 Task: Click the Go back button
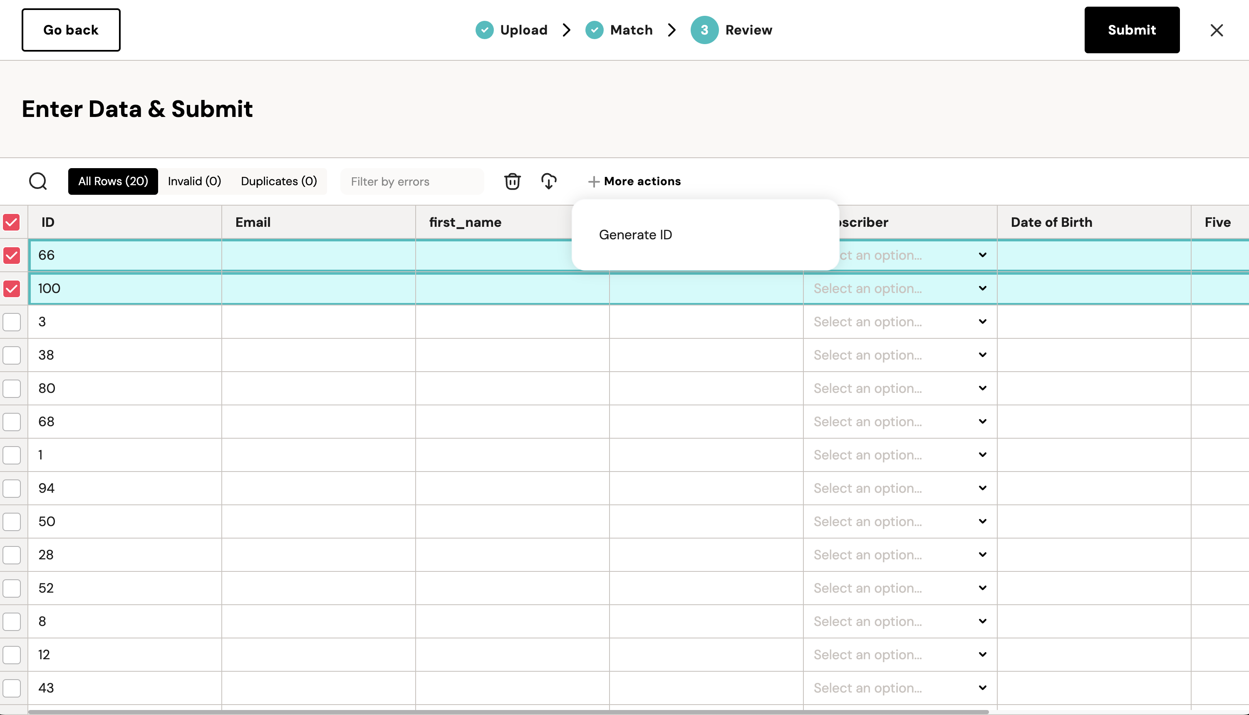click(71, 30)
